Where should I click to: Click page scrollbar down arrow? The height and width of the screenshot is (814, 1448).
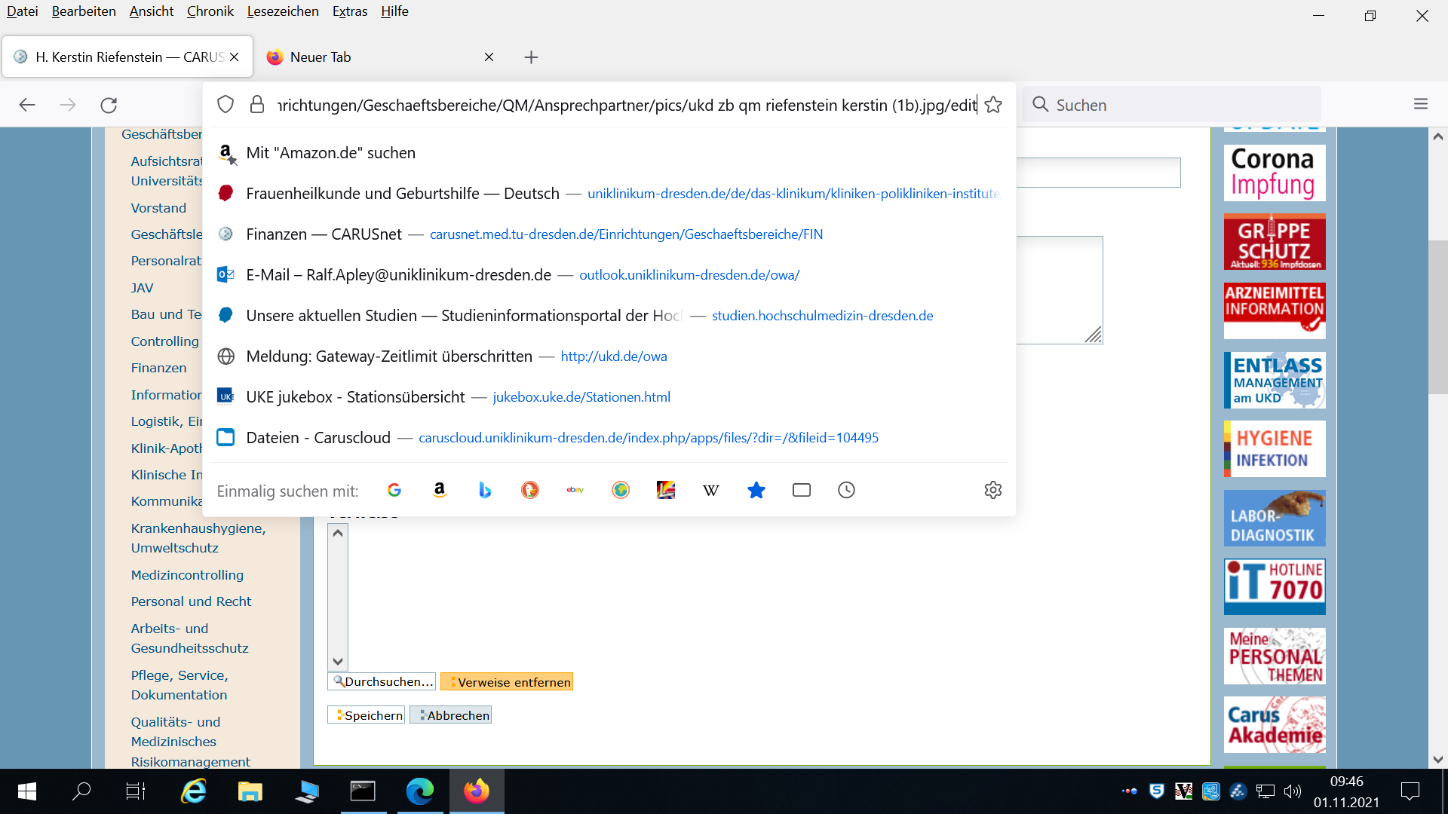click(x=1438, y=760)
